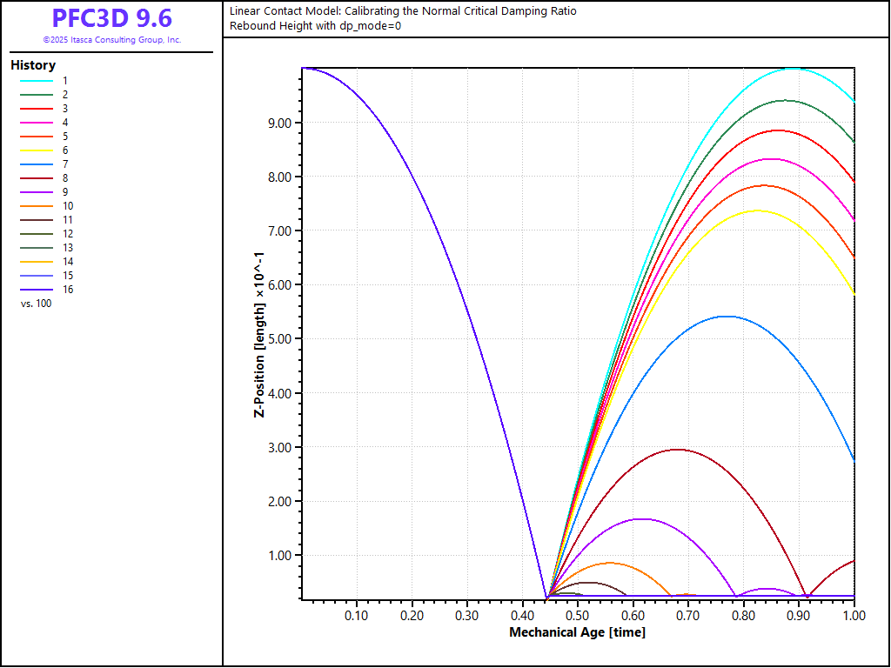Click the purple legend swatch for history 9
The width and height of the screenshot is (891, 668).
(37, 192)
